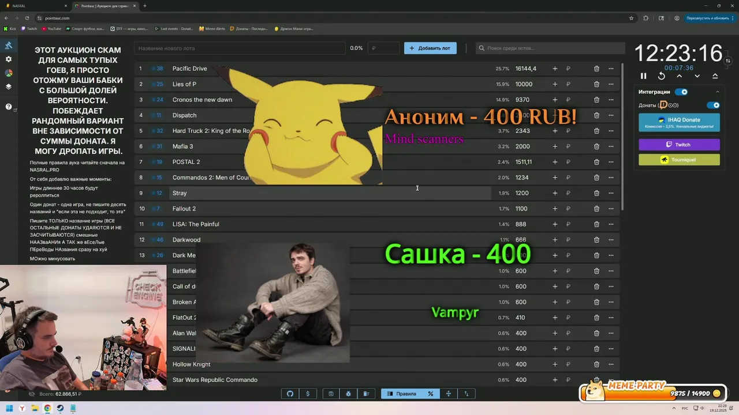Screen dimensions: 739x415
Task: Focus the new lot ruble amount field
Action: 384,48
